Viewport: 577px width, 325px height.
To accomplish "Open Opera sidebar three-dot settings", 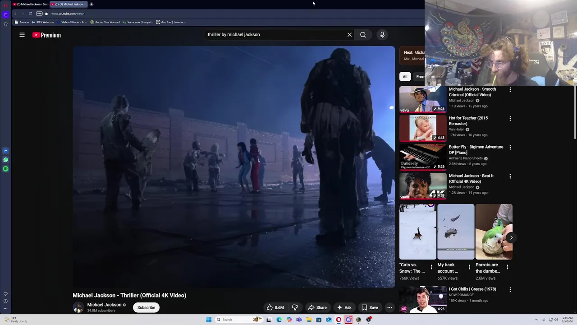I will pyautogui.click(x=5, y=309).
